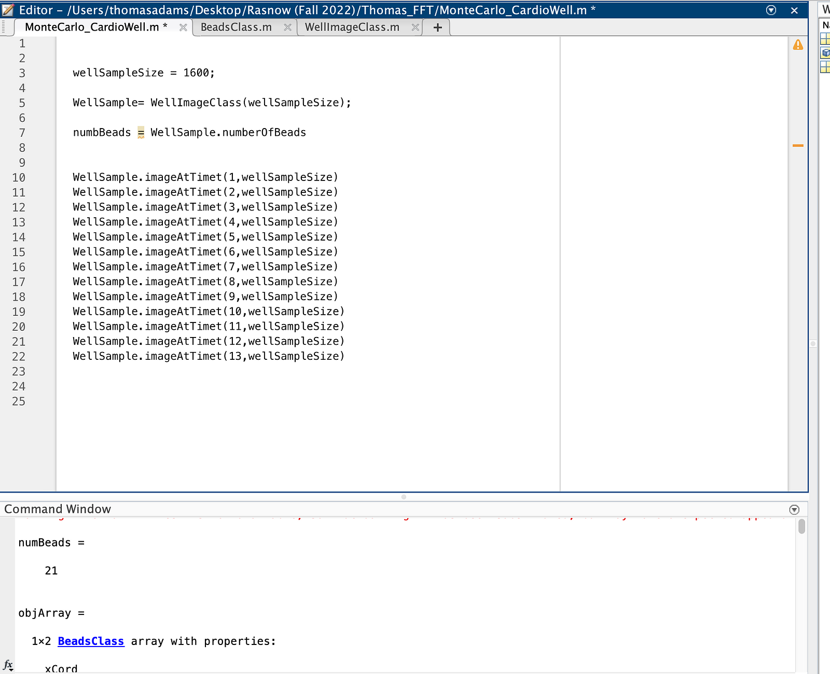The height and width of the screenshot is (674, 830).
Task: Click line number 5 in the gutter
Action: pyautogui.click(x=22, y=103)
